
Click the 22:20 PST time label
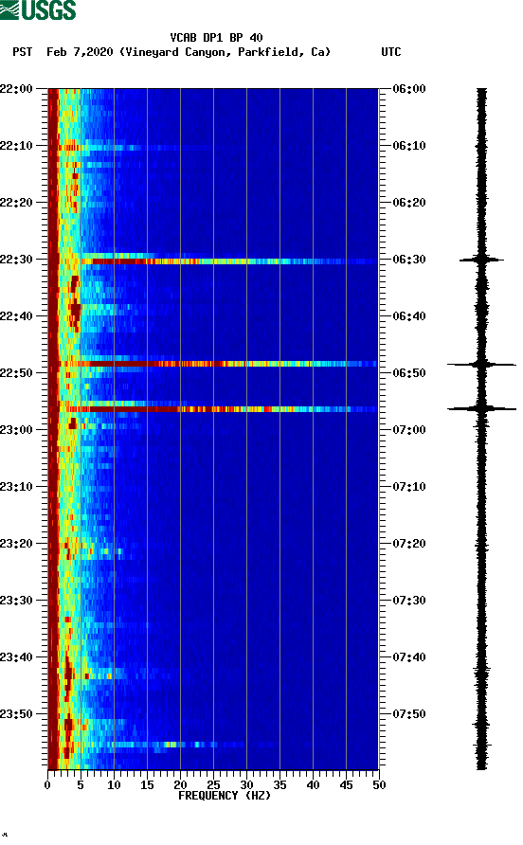pos(16,203)
